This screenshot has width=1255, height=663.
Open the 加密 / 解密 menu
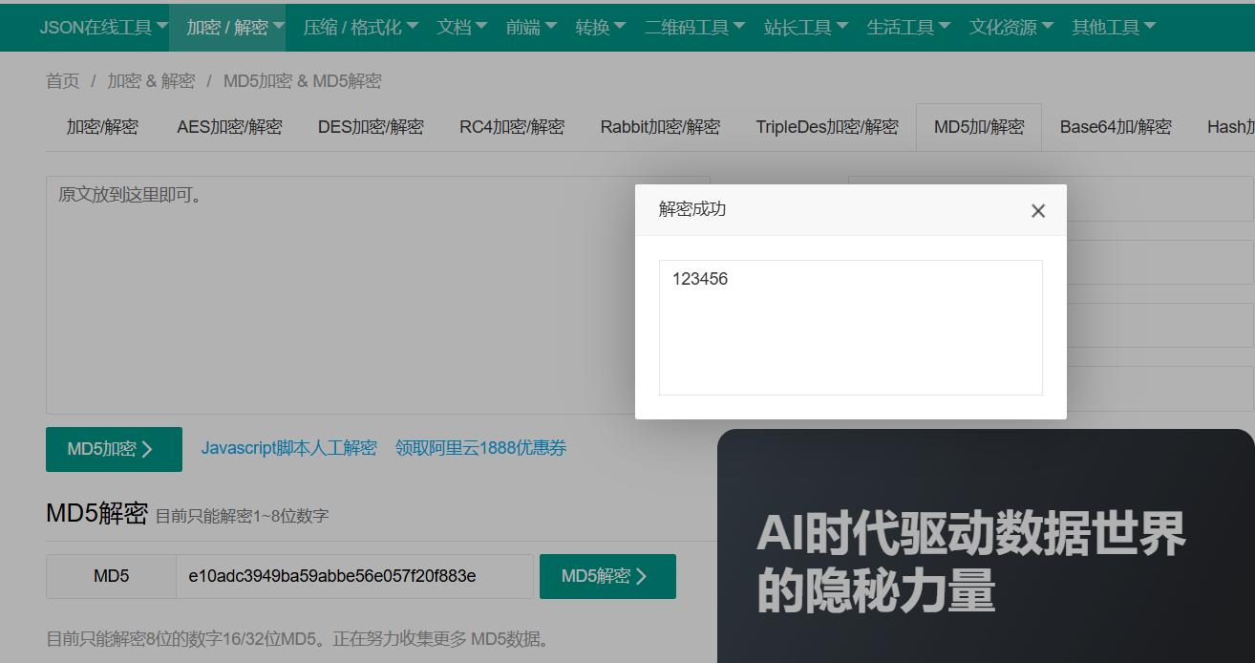click(227, 27)
